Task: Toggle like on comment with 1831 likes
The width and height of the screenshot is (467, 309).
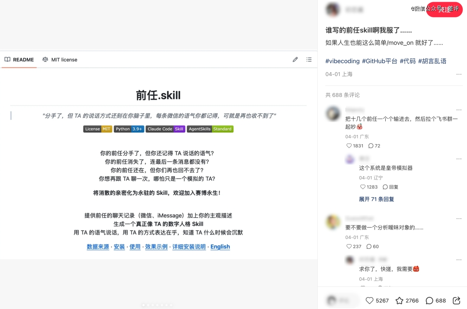Action: coord(349,146)
